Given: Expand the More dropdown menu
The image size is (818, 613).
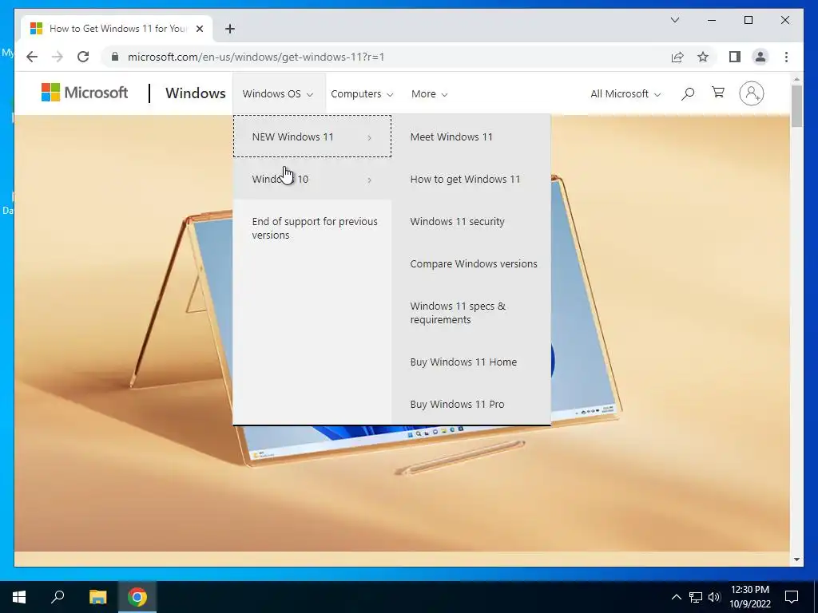Looking at the screenshot, I should click(429, 94).
